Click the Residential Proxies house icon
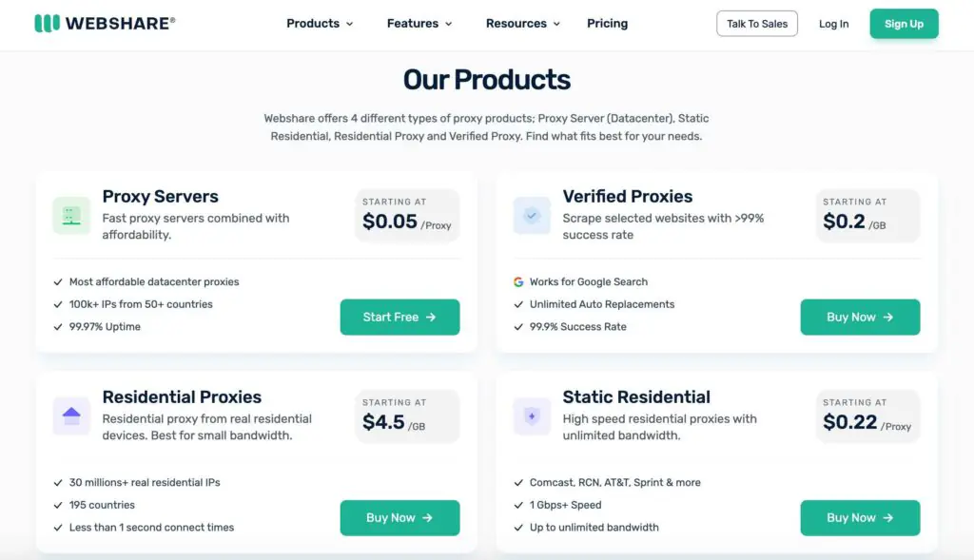Screen dimensions: 974x560 tap(71, 416)
